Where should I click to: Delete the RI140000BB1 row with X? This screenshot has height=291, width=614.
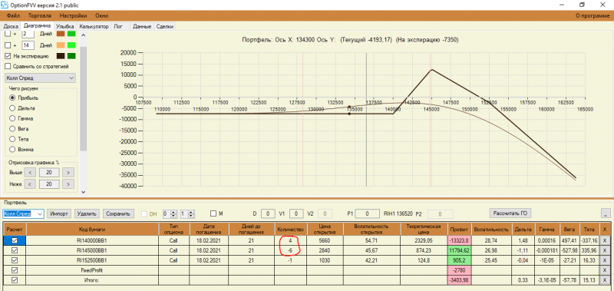(x=605, y=240)
